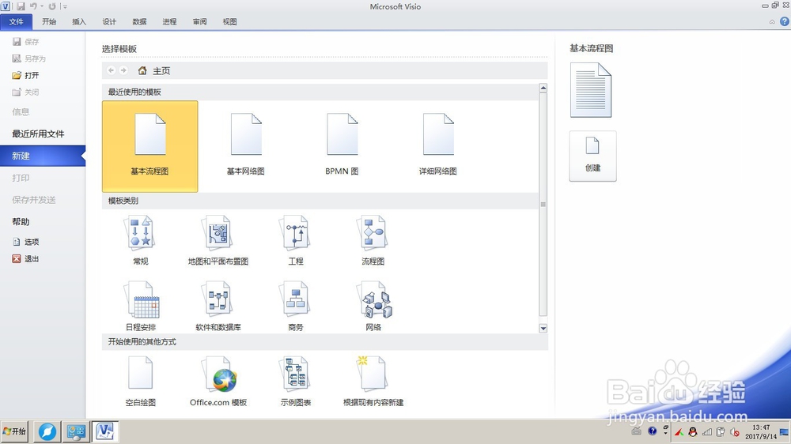Collapse the ribbon with the caret icon
This screenshot has width=791, height=444.
tap(772, 21)
